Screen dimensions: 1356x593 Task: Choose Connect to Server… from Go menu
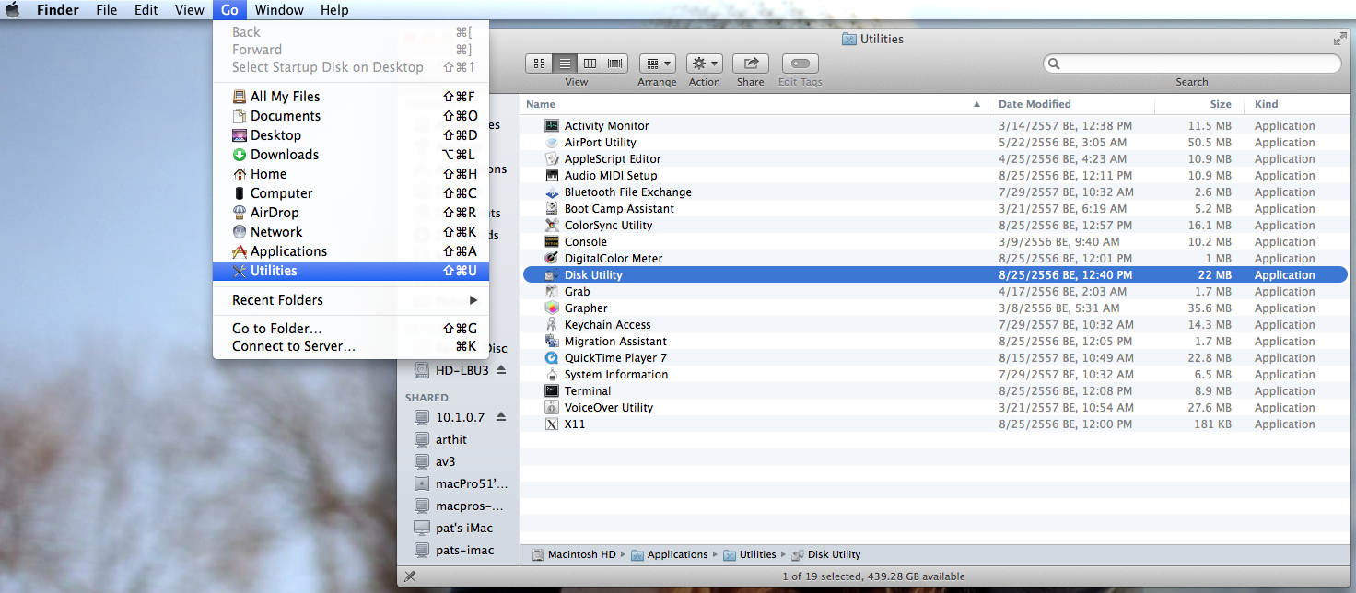point(351,347)
